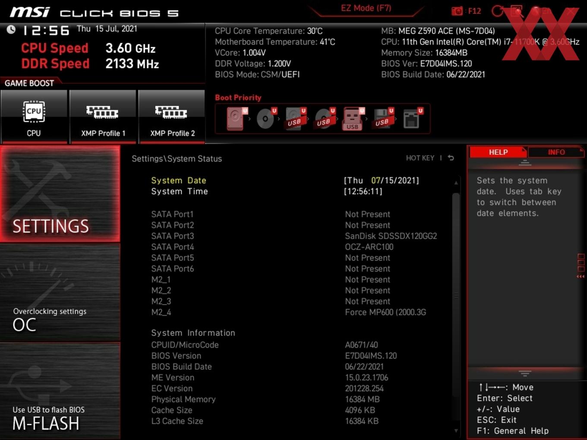
Task: Click the DDR Speed 2133 MHz readout
Action: (x=90, y=63)
